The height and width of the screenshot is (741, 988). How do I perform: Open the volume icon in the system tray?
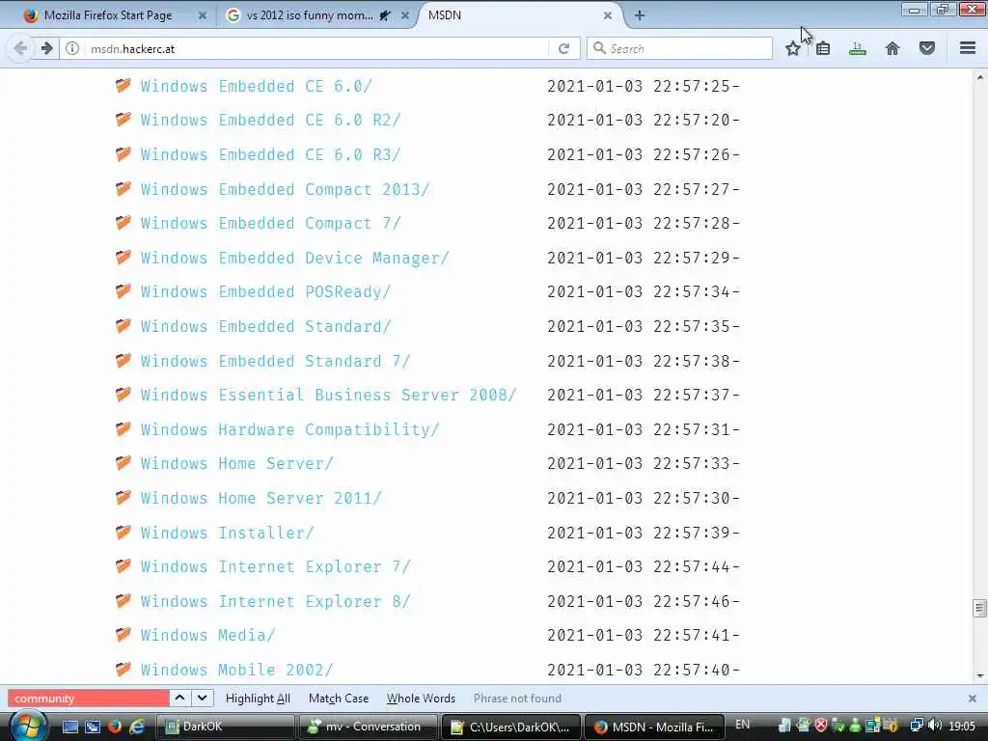[x=936, y=726]
